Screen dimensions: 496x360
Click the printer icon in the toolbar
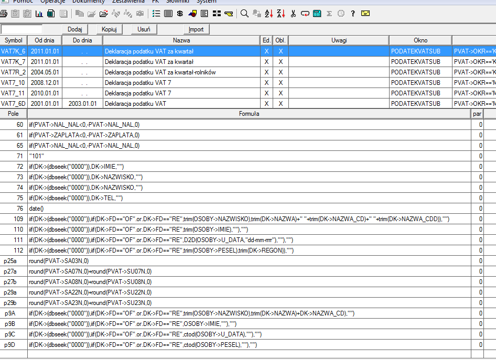(4, 14)
